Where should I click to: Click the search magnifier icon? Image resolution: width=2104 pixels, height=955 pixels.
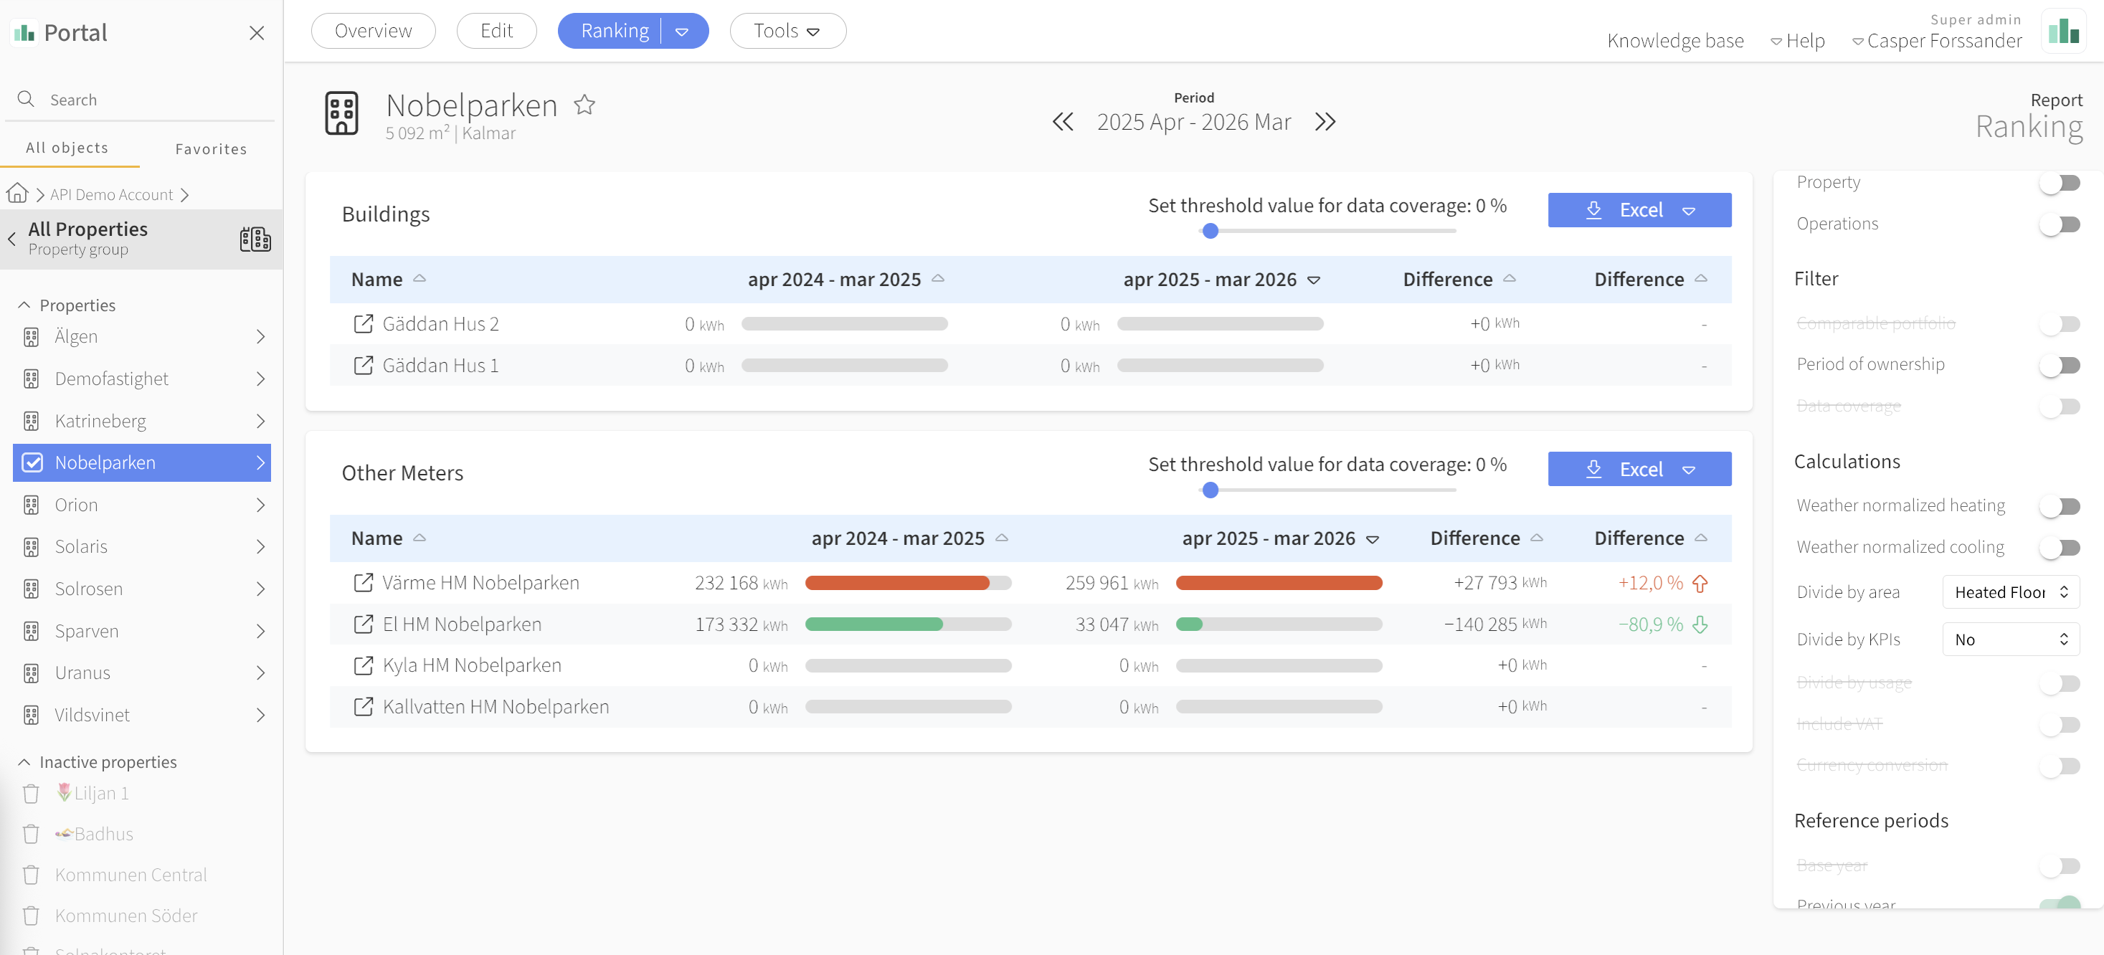click(26, 99)
